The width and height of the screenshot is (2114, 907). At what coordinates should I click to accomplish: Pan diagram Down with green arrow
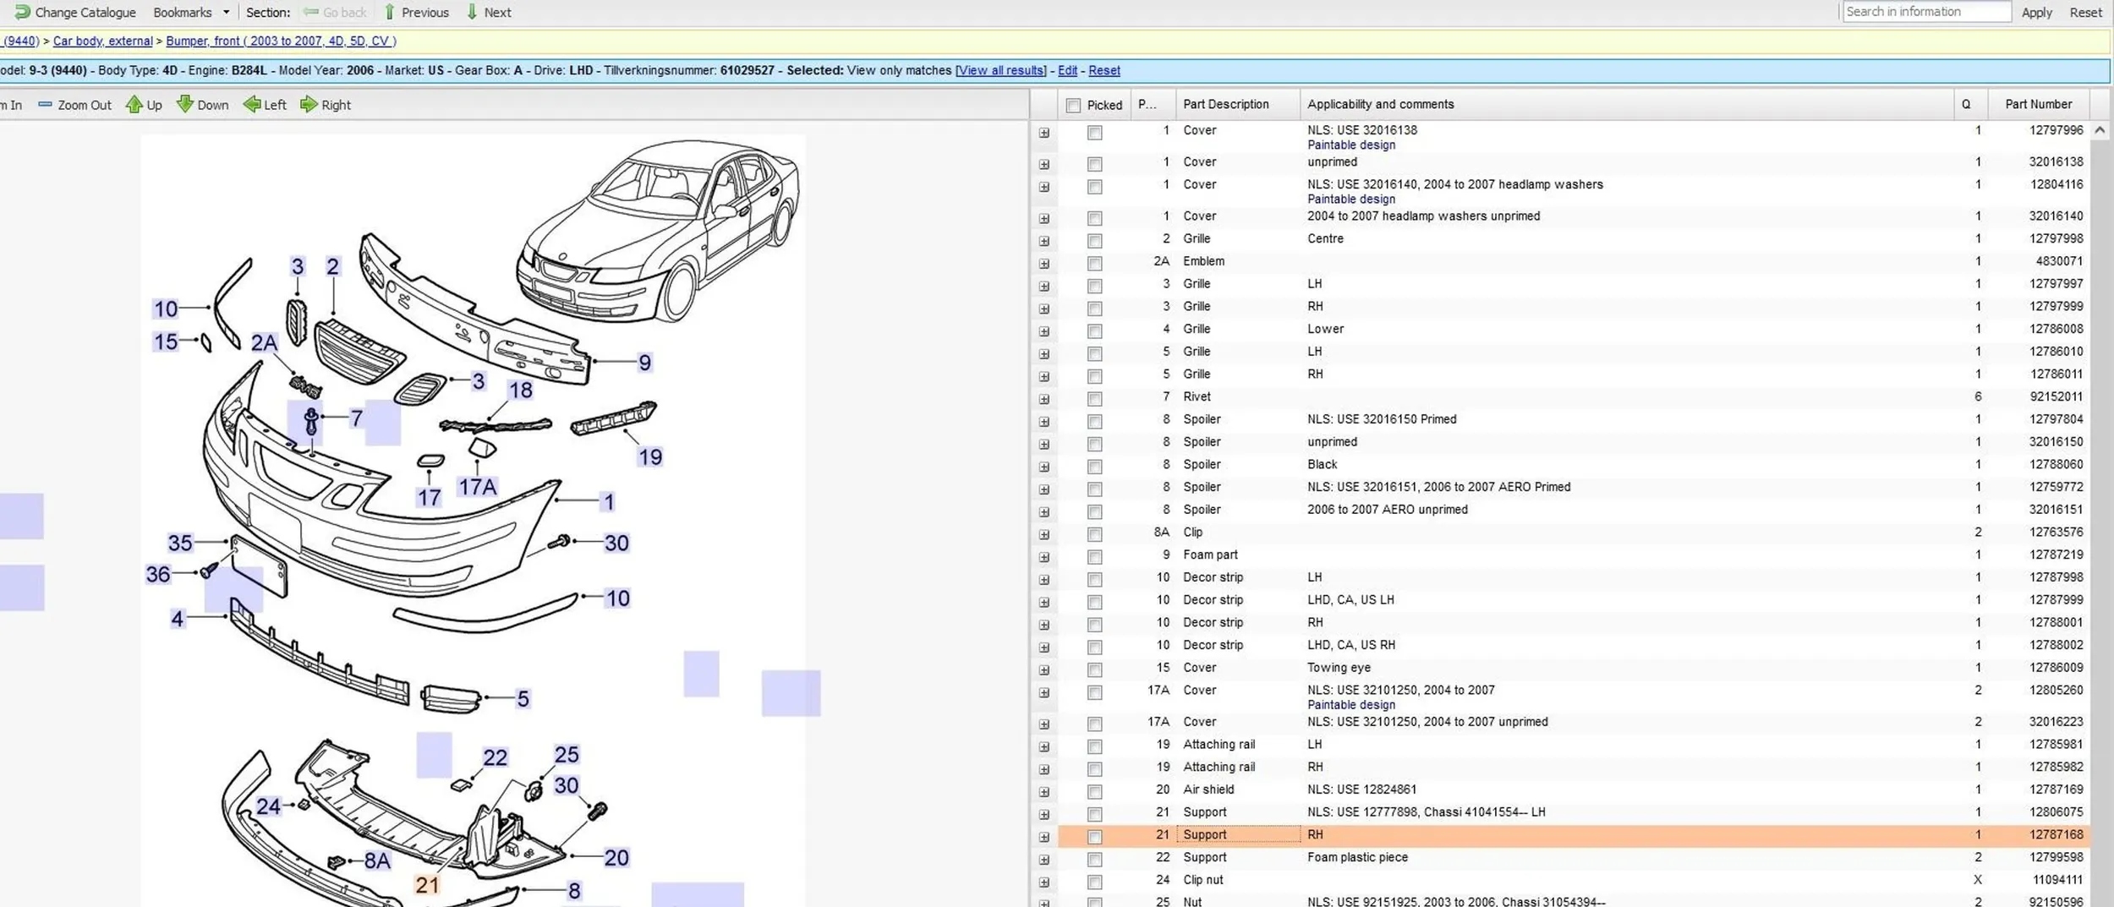click(185, 105)
